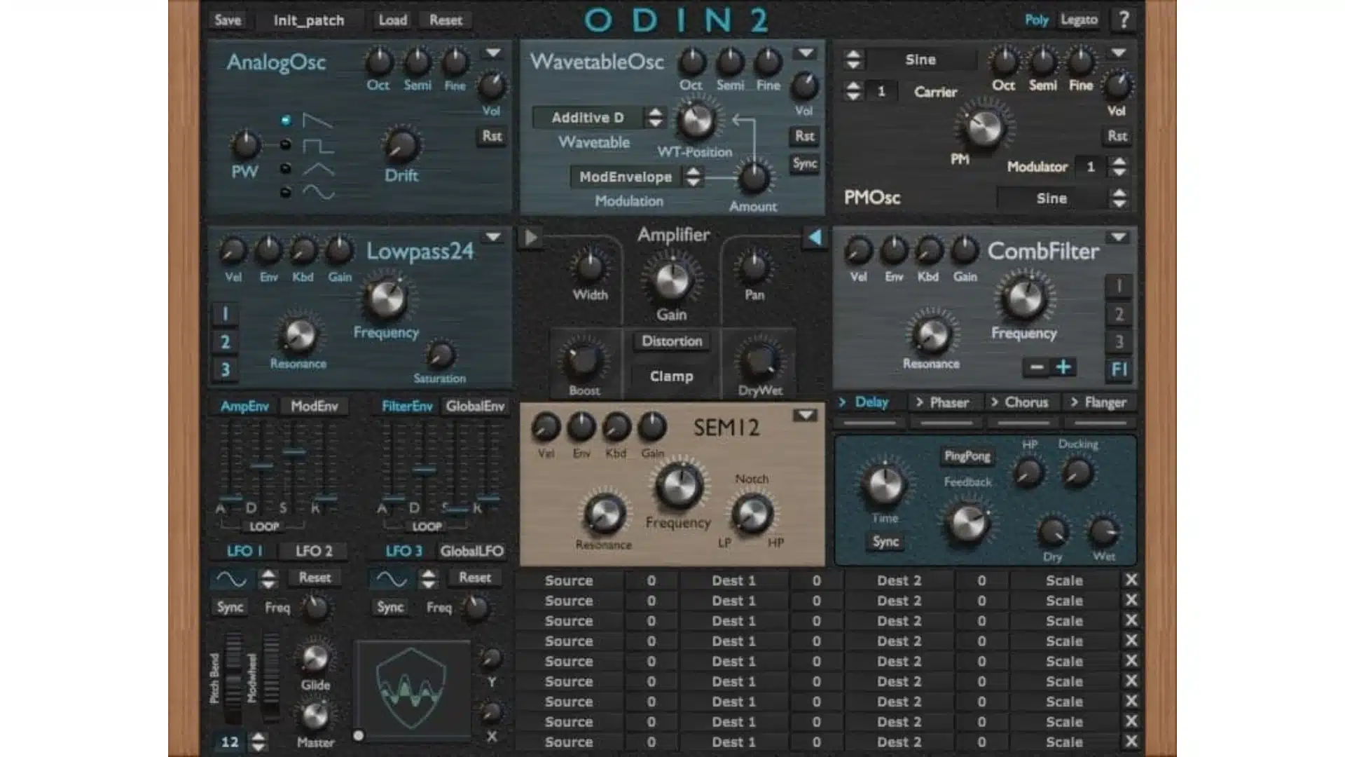Click the Pitch Bend wheel

tap(232, 678)
